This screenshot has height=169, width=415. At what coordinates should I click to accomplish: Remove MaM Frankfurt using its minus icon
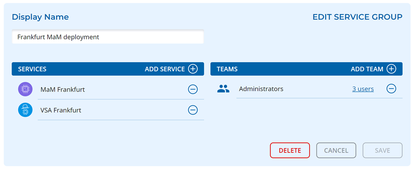(193, 89)
